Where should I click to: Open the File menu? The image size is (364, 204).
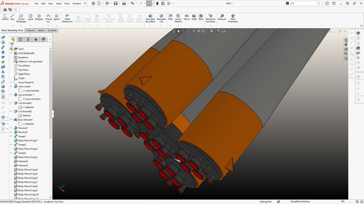pyautogui.click(x=36, y=4)
